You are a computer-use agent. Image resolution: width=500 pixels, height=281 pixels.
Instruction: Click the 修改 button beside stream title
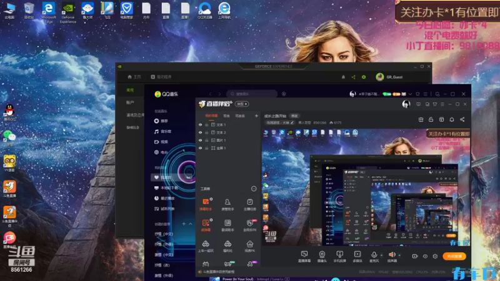click(x=294, y=116)
